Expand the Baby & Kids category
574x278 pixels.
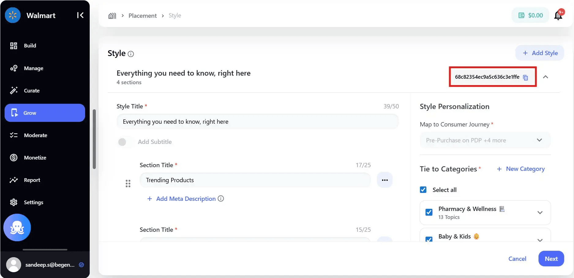click(540, 240)
